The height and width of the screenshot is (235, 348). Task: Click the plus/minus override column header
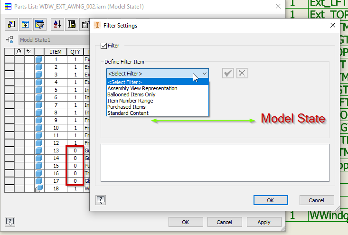pos(29,52)
